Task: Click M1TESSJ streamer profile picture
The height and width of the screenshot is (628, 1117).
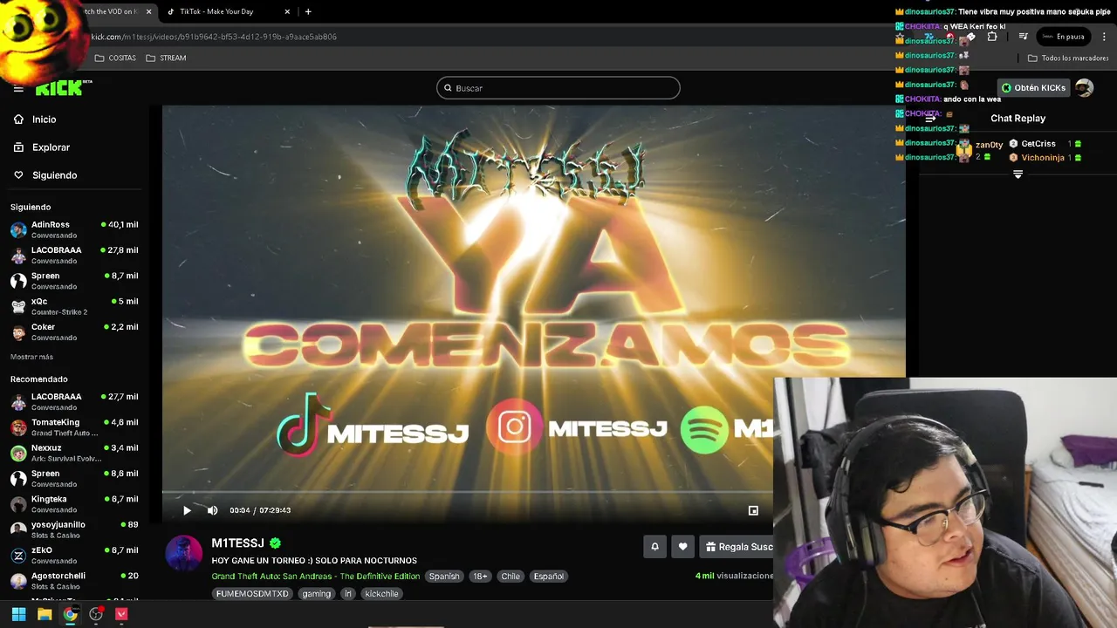Action: pos(184,552)
